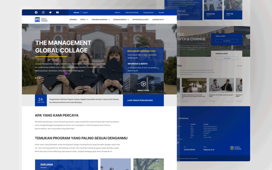Image resolution: width=272 pixels, height=170 pixels.
Task: Expand the Program Akademik chevron
Action: point(109,20)
